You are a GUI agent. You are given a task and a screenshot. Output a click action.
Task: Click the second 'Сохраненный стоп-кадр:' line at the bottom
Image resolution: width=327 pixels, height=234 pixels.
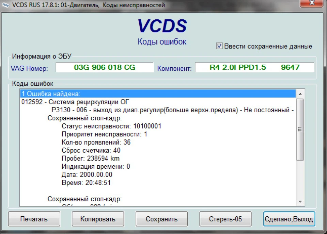pyautogui.click(x=85, y=199)
